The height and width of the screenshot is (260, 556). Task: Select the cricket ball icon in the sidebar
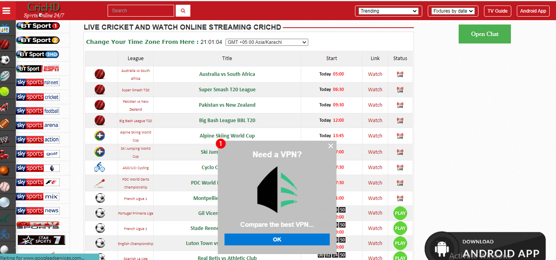pyautogui.click(x=5, y=44)
